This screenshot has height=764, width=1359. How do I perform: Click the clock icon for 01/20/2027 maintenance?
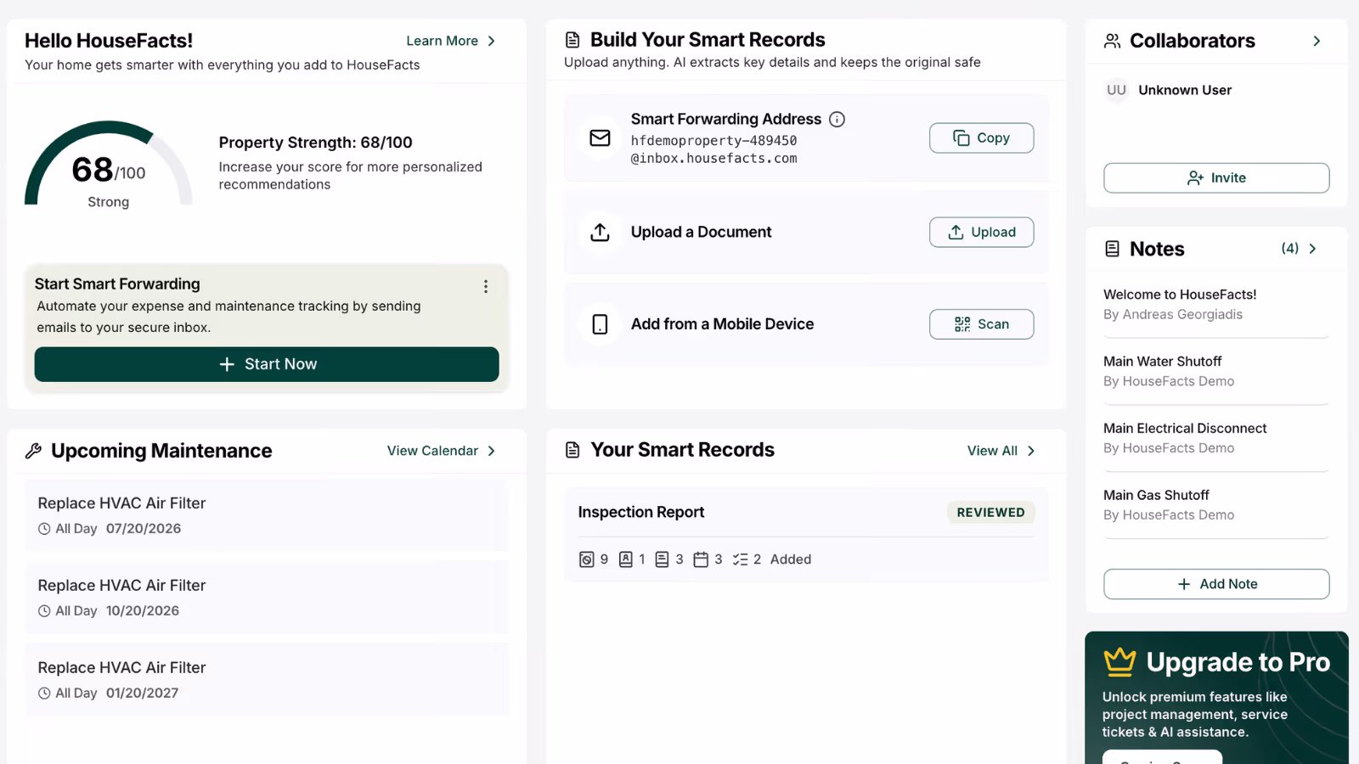coord(44,694)
